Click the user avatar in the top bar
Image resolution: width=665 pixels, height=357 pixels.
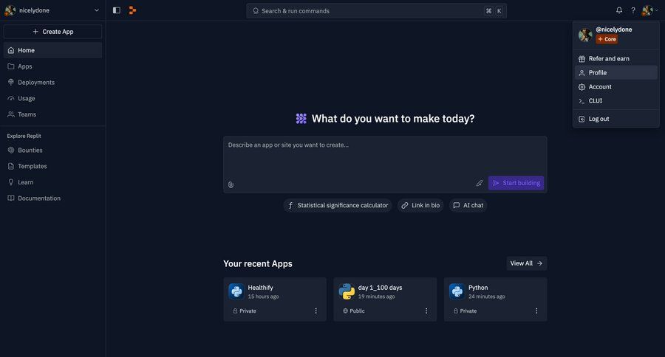click(647, 10)
